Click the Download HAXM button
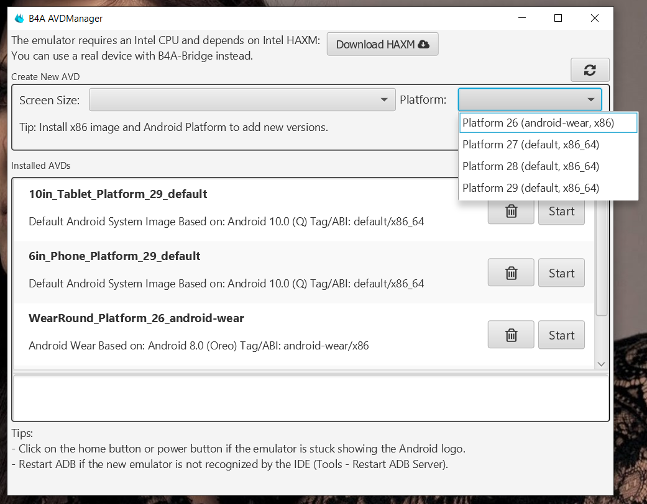The height and width of the screenshot is (504, 647). coord(382,44)
